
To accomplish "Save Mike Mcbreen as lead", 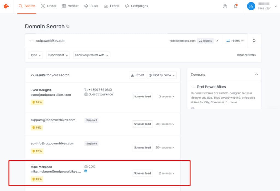I will click(142, 173).
